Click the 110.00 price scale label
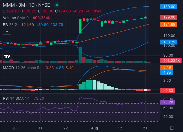 tap(169, 36)
